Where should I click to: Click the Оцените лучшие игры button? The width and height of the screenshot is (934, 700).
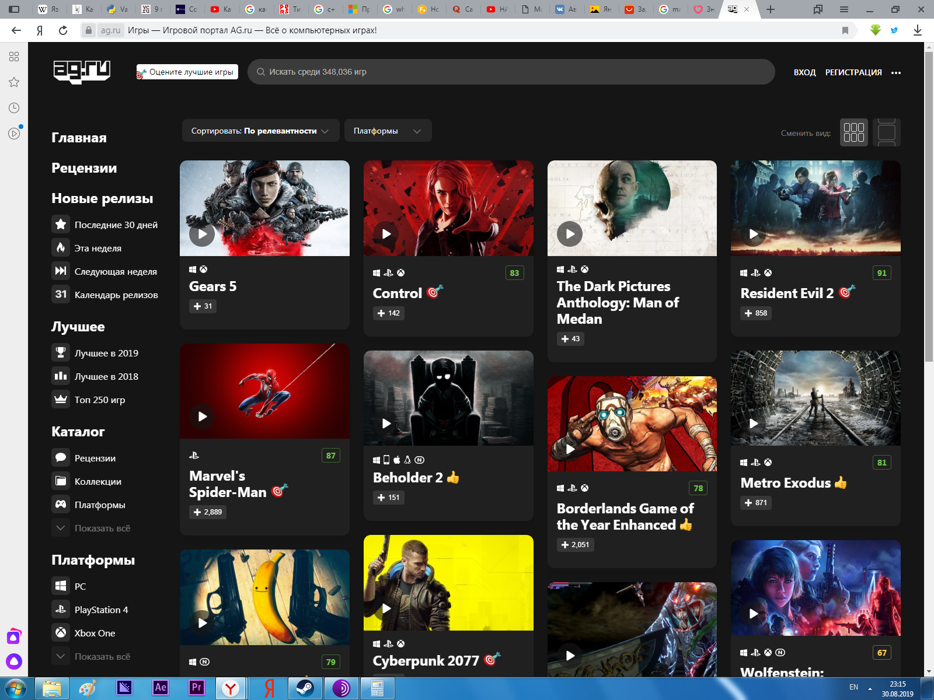point(187,72)
